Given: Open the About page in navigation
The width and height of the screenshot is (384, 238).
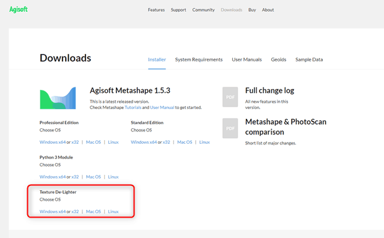Looking at the screenshot, I should 268,10.
